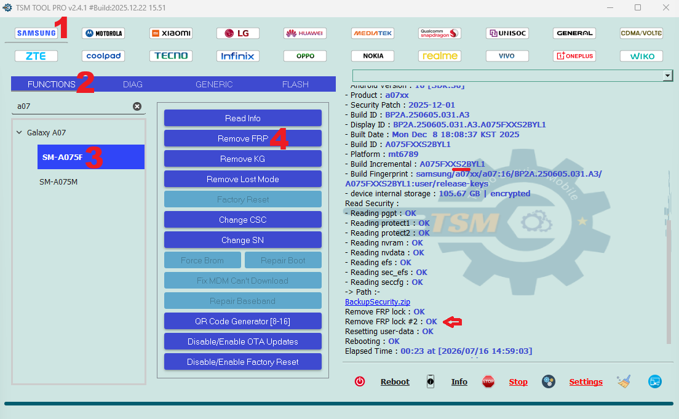Click the gear icon beside Settings
This screenshot has height=419, width=679.
(x=548, y=381)
